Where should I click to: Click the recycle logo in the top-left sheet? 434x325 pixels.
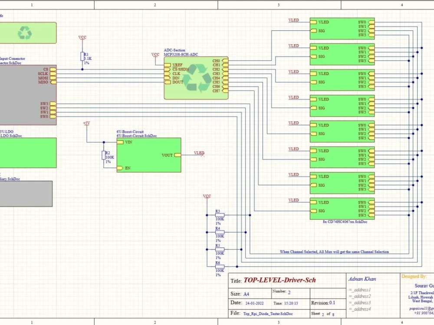[x=25, y=32]
